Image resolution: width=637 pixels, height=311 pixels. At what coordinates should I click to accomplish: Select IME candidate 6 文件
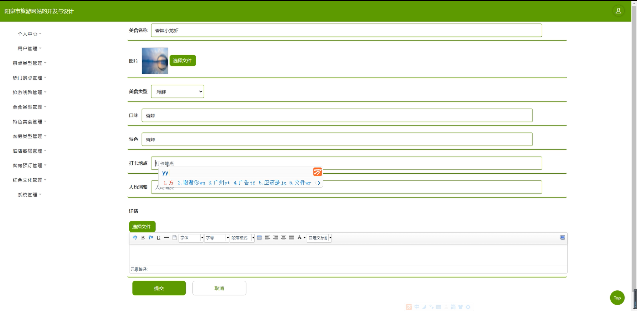tap(300, 183)
